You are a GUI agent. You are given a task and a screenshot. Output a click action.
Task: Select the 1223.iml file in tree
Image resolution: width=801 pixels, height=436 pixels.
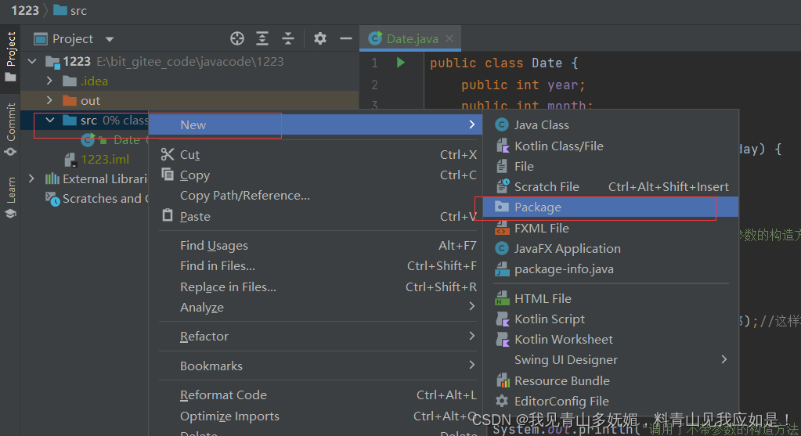[105, 160]
